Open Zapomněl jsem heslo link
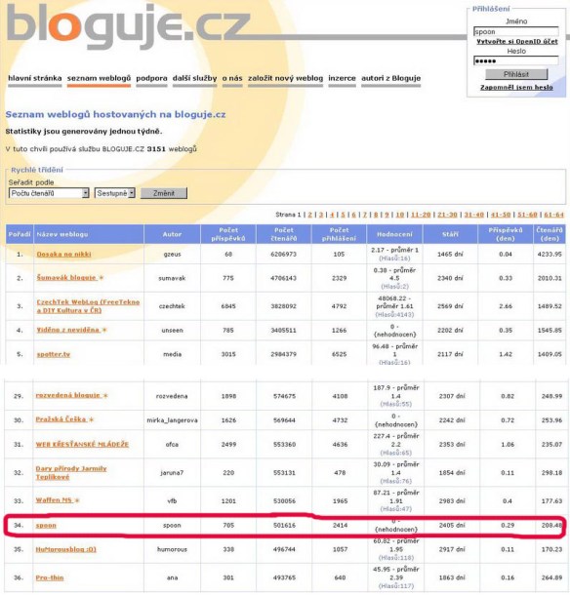 [516, 88]
